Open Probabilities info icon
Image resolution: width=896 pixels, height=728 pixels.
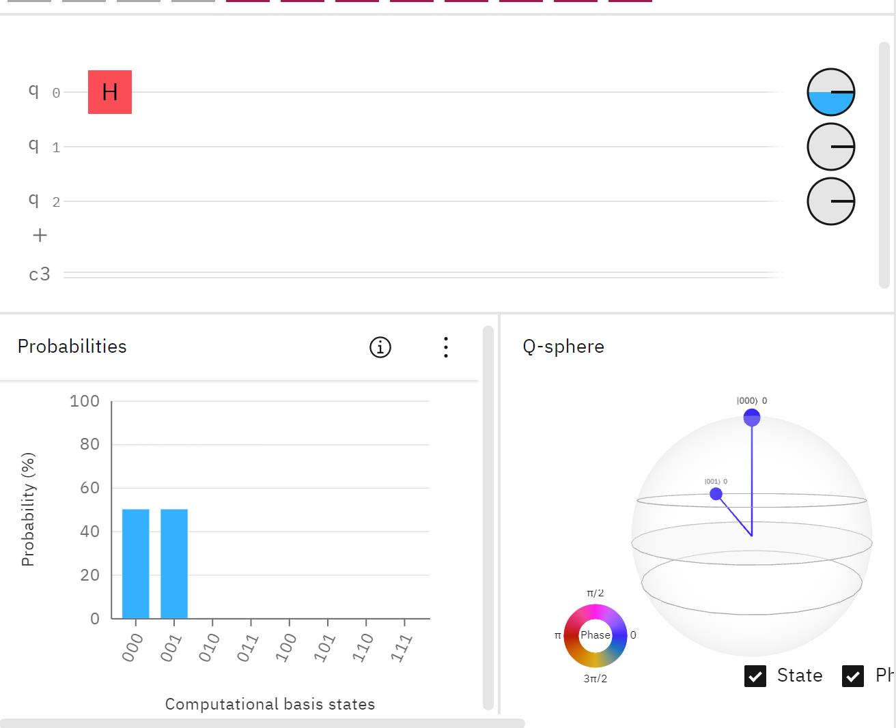coord(380,347)
